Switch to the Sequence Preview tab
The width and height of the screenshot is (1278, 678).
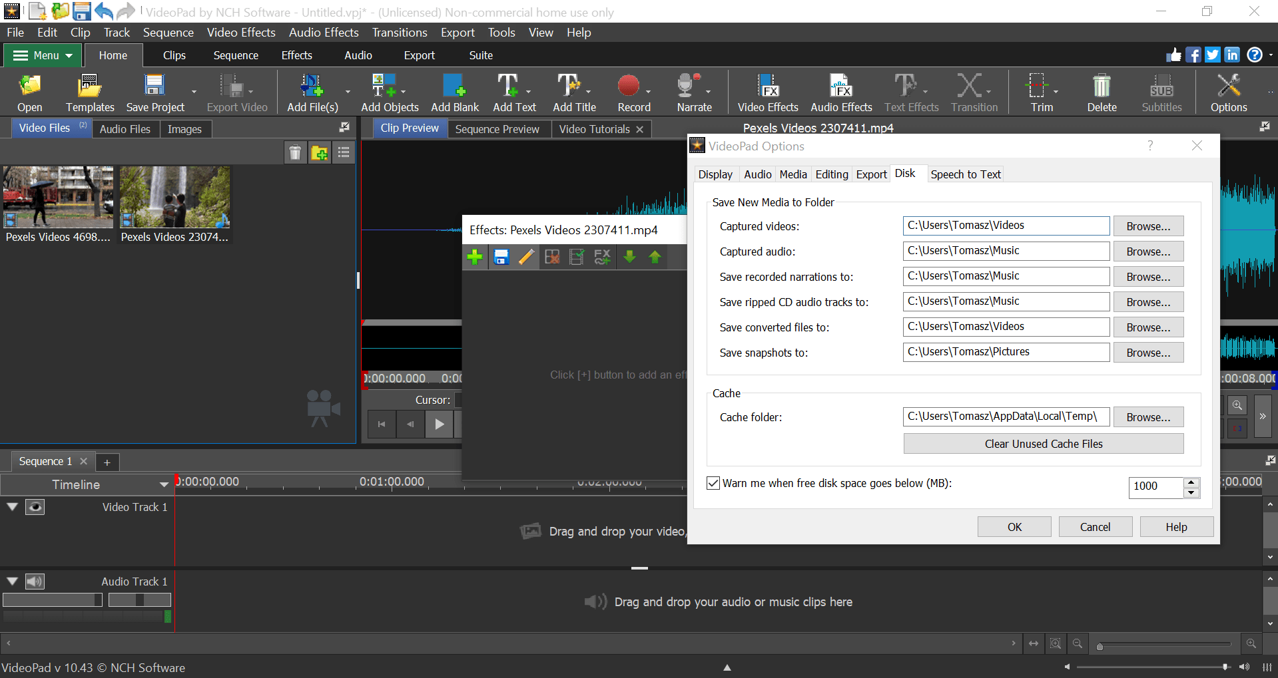(x=497, y=129)
